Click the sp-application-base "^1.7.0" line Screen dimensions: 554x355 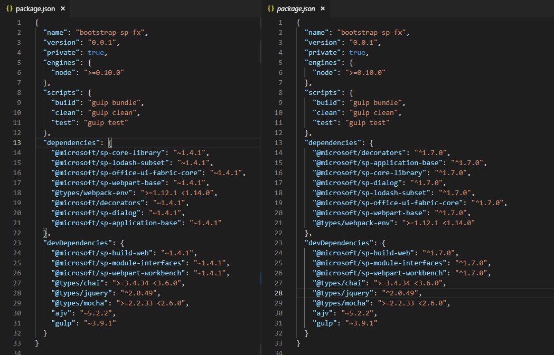click(400, 163)
